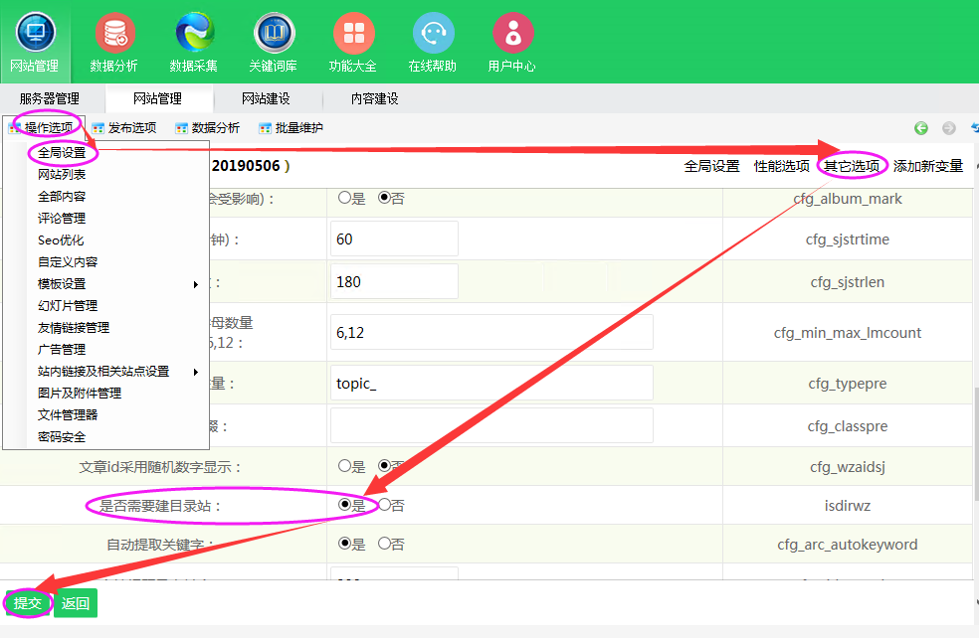Open the 操作选项 menu

pyautogui.click(x=49, y=128)
